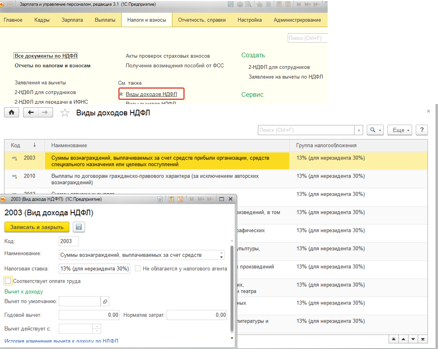The width and height of the screenshot is (438, 349).
Task: Click the print preview icon in the main title bar
Action: (248, 4)
